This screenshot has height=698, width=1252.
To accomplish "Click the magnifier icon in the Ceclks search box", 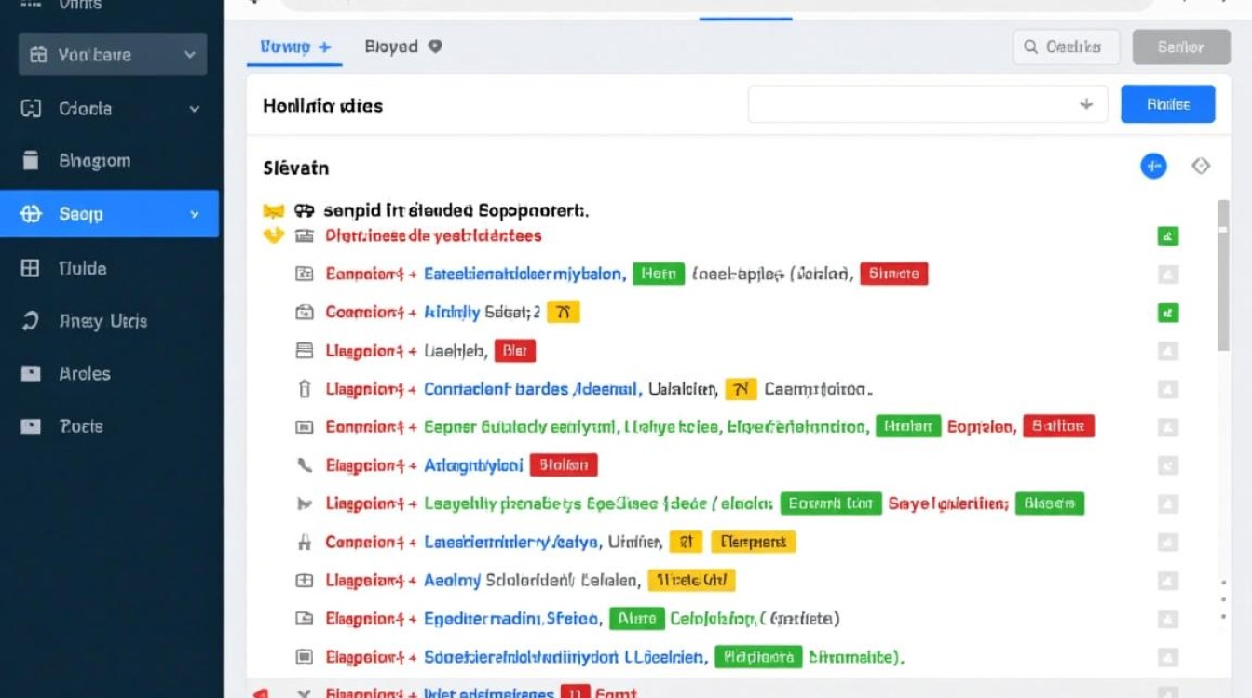I will coord(1031,47).
